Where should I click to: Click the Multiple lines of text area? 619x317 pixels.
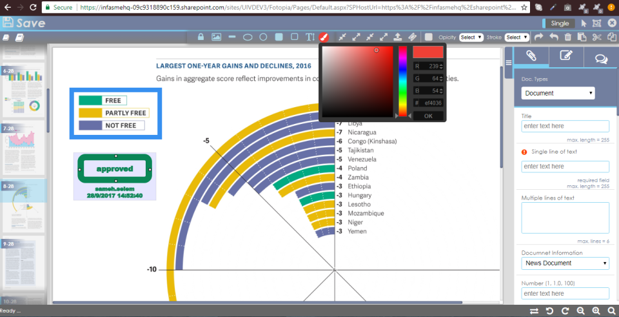[565, 218]
